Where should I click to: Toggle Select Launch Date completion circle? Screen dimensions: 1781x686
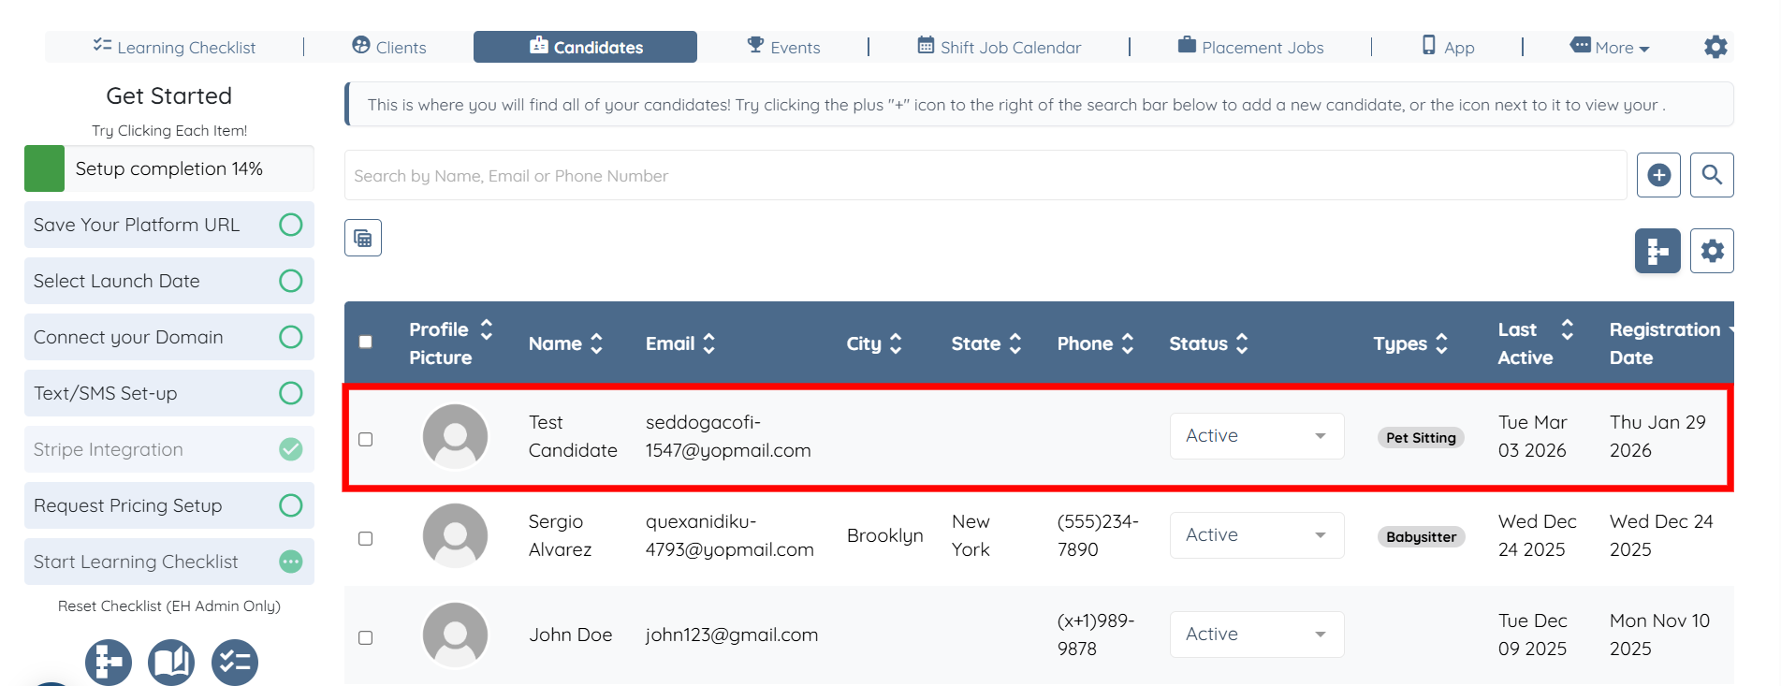[291, 281]
